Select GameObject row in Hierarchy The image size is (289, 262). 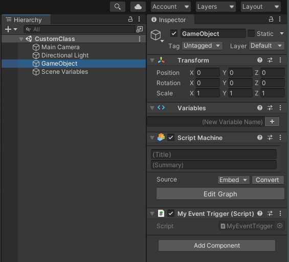coord(74,64)
